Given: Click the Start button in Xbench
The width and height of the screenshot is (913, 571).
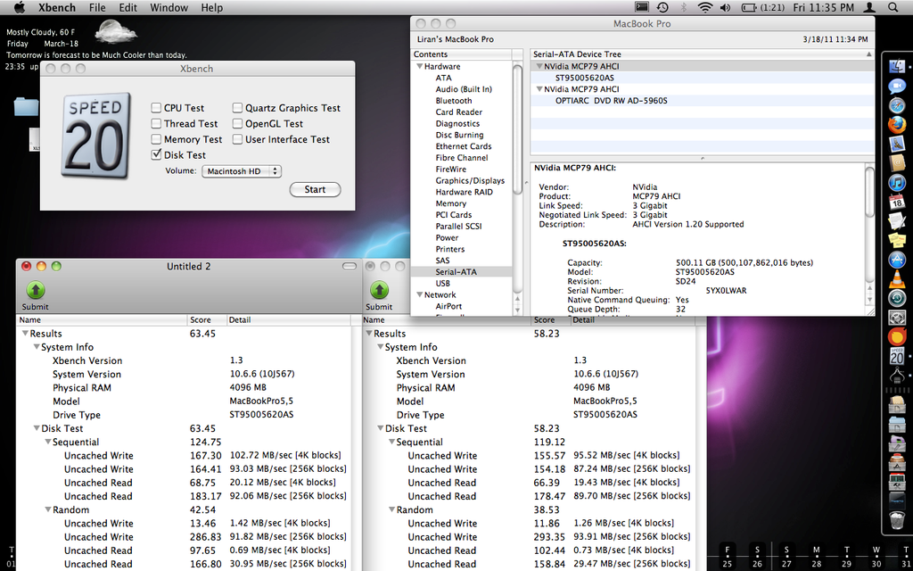Looking at the screenshot, I should click(315, 189).
